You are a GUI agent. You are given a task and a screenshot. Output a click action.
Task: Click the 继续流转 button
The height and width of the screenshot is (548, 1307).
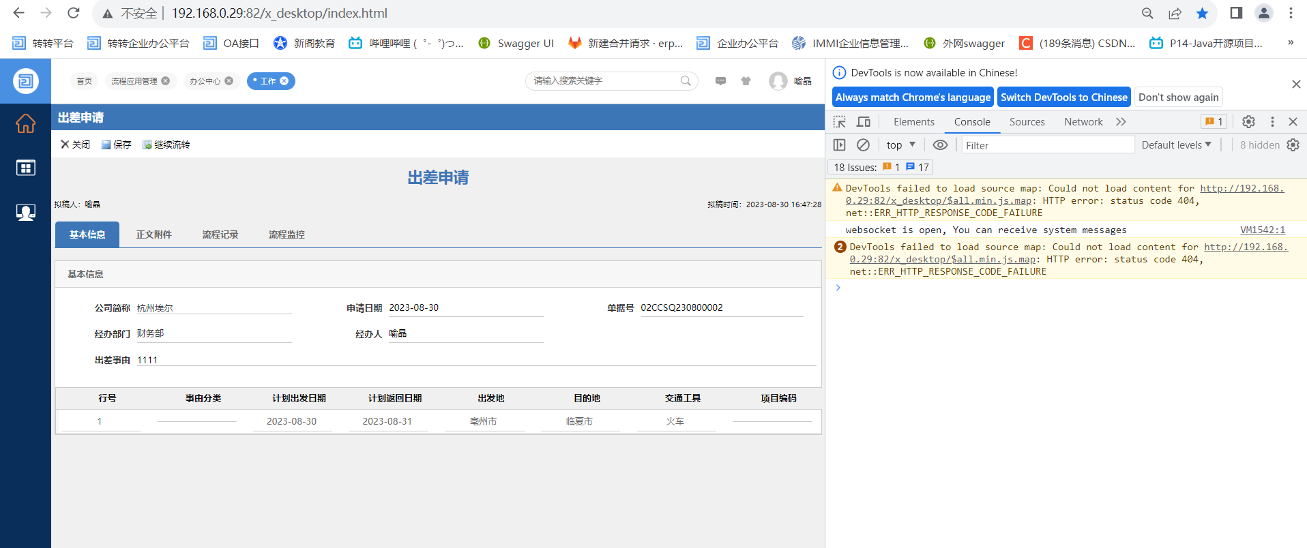pos(166,144)
